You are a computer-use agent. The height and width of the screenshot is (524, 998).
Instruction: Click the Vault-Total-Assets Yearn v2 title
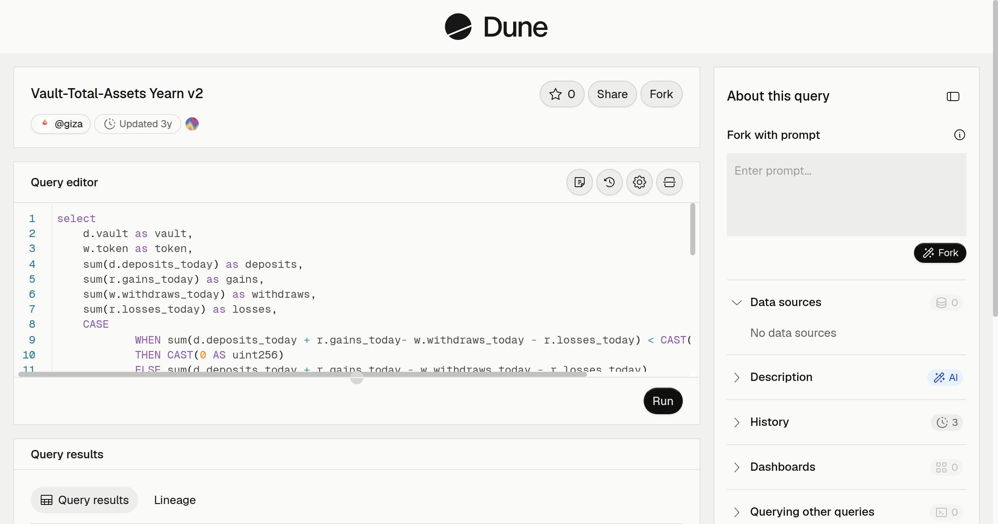coord(117,94)
